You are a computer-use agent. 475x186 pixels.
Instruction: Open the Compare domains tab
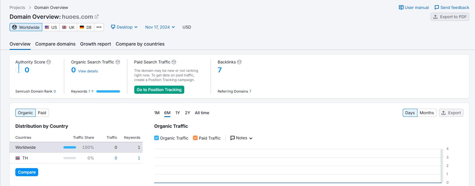pyautogui.click(x=55, y=44)
